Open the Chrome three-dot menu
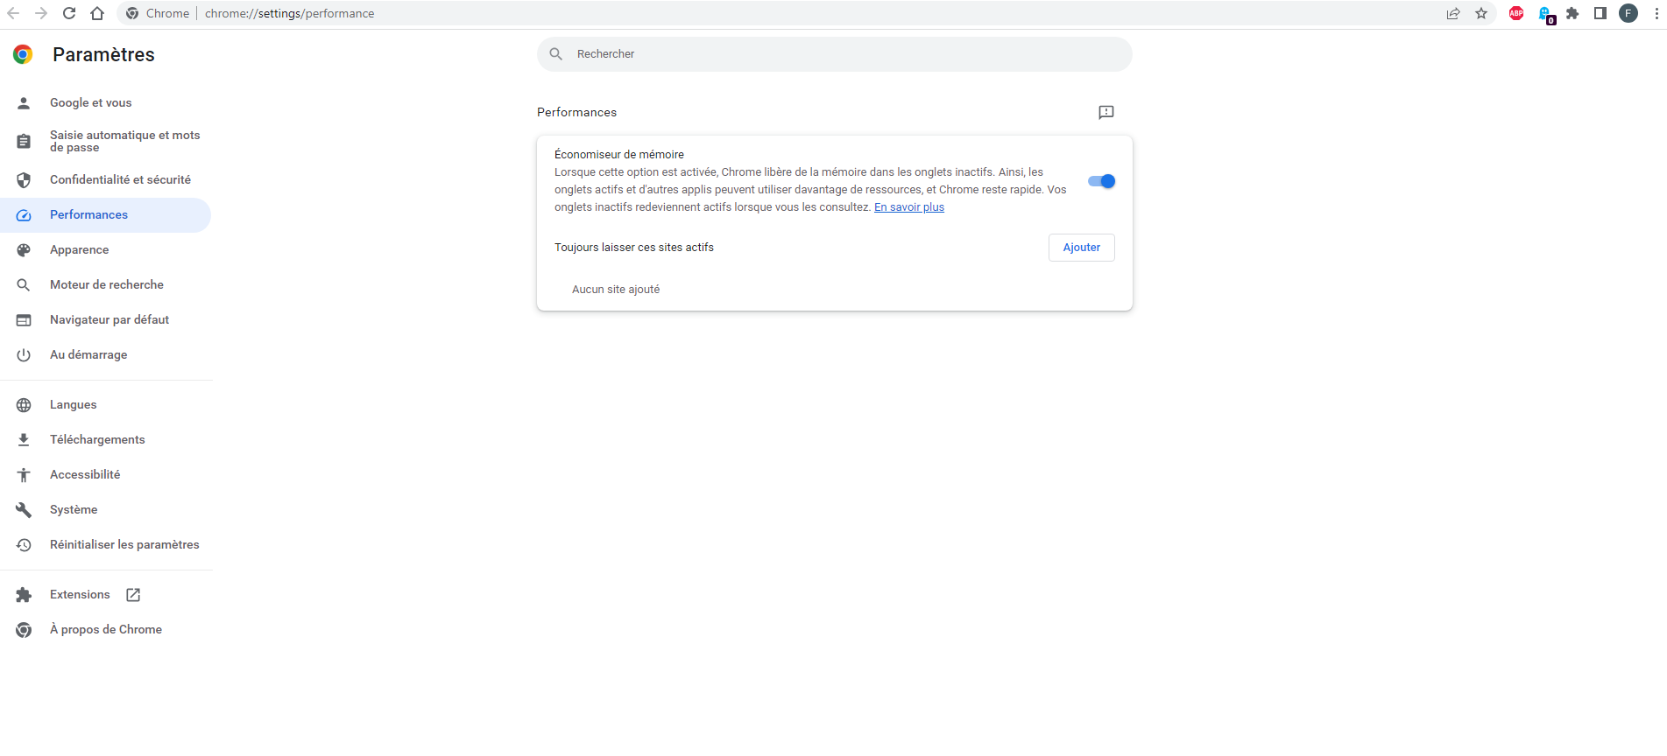This screenshot has width=1667, height=756. (1655, 13)
